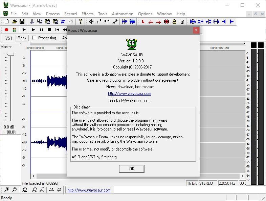
Task: Create a new file with the blank page icon
Action: click(6, 21)
